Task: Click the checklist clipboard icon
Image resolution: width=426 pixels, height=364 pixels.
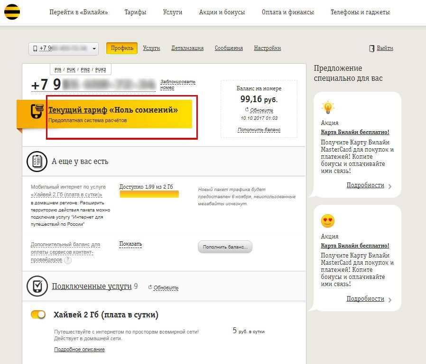Action: (37, 162)
